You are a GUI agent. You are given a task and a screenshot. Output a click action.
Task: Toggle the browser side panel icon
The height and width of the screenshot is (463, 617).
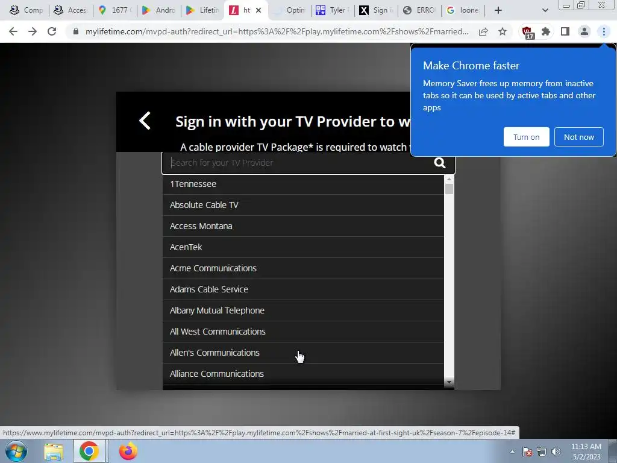[x=565, y=31]
